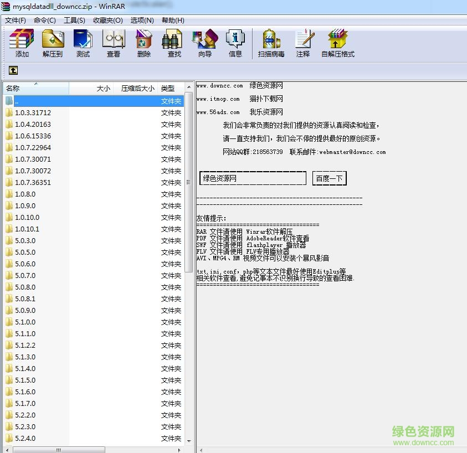Sort list by the 名称 column header

14,88
